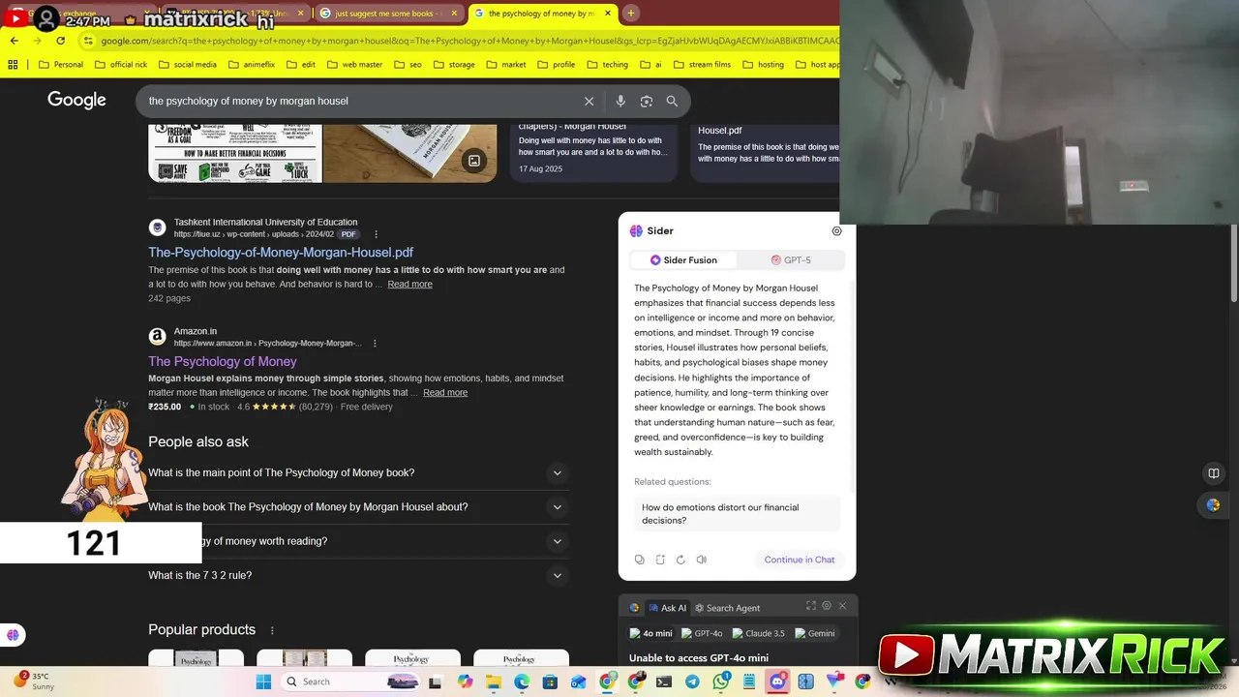Choose the 4o mini model

[650, 633]
